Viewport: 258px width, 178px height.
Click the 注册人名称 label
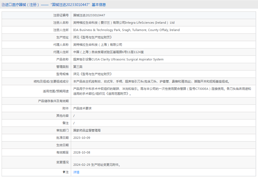click(61, 23)
